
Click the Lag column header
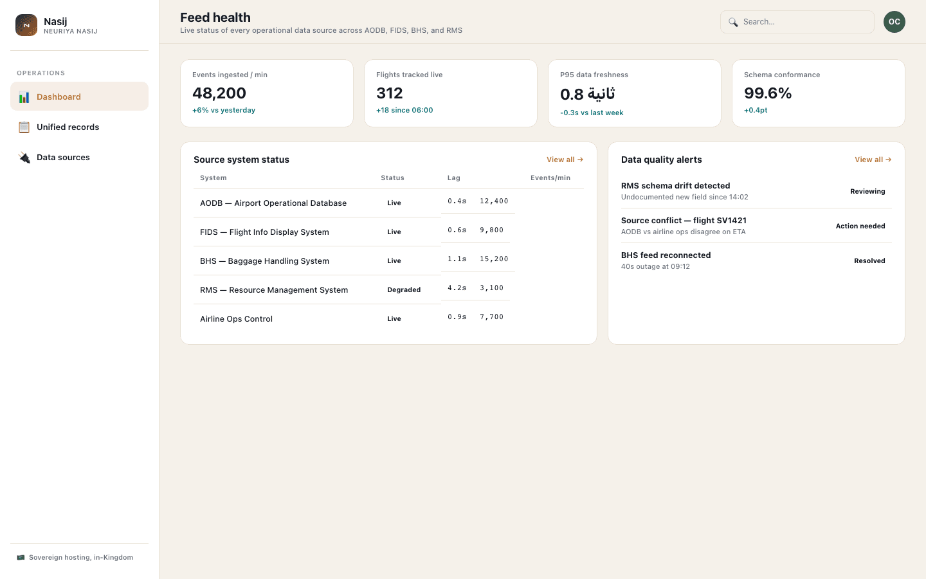[x=454, y=178]
